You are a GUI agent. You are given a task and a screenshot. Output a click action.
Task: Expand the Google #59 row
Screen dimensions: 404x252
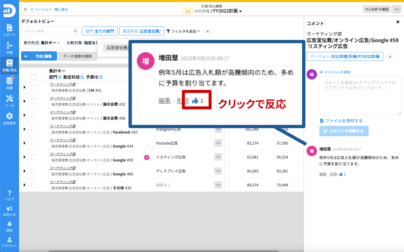point(25,157)
